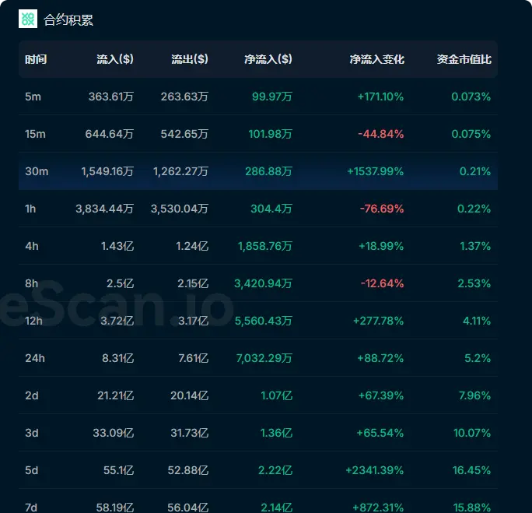Click the inflow value 55.1亿
532x513 pixels.
119,470
